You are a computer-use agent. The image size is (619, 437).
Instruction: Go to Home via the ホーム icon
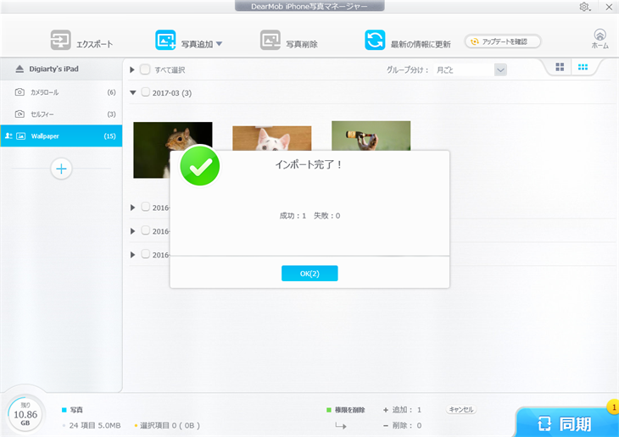point(599,36)
